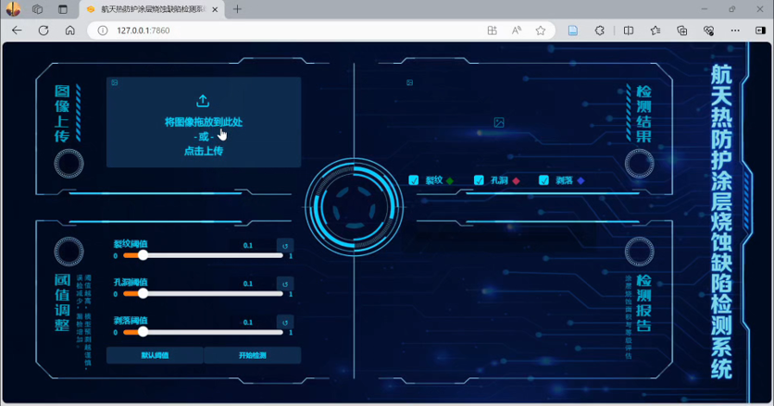Open the browser settings and more menu

(735, 31)
